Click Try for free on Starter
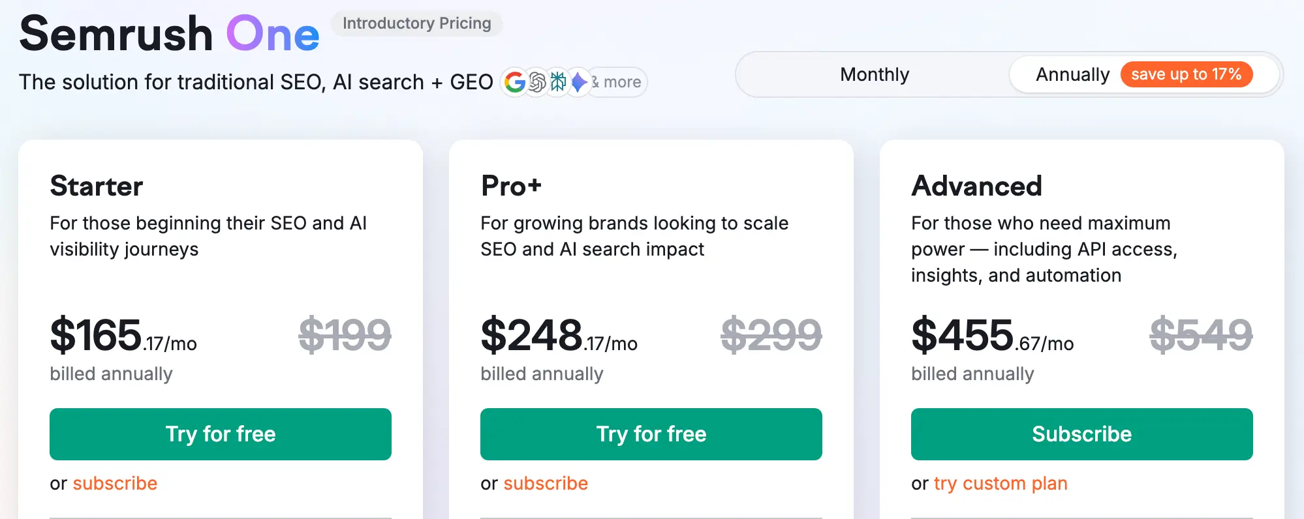The image size is (1304, 519). (x=220, y=434)
